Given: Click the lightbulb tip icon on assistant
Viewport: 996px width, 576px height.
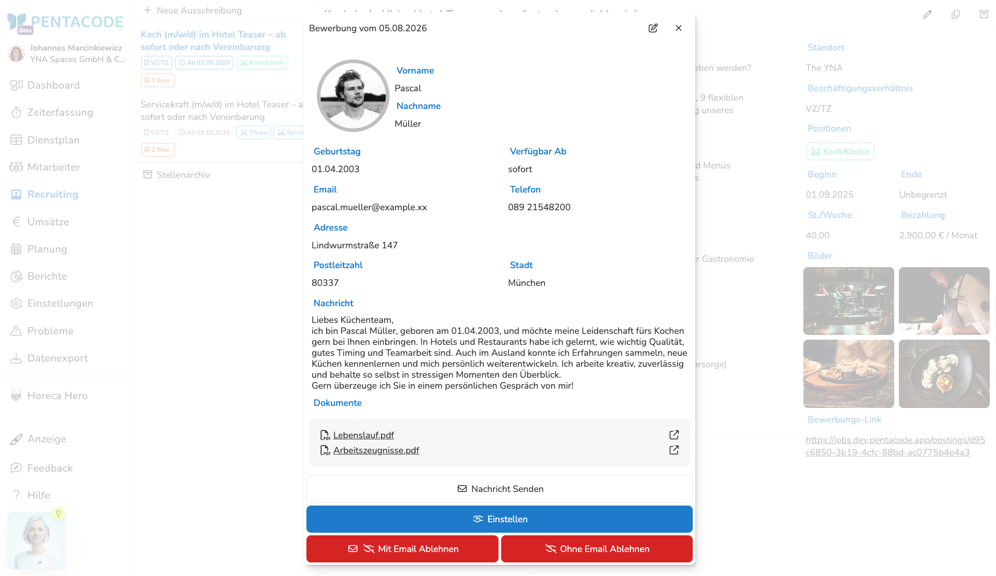Looking at the screenshot, I should click(x=58, y=513).
